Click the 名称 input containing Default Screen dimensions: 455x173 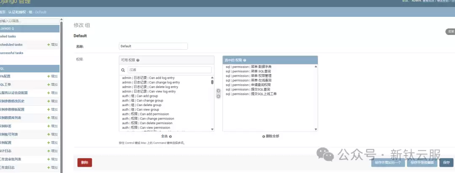point(153,46)
